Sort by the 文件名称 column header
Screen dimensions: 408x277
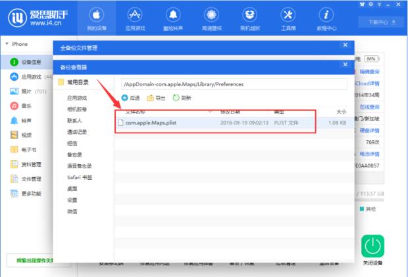[x=135, y=112]
